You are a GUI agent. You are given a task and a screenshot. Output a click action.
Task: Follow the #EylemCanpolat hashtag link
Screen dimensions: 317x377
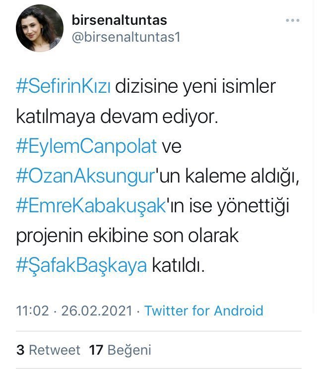87,146
